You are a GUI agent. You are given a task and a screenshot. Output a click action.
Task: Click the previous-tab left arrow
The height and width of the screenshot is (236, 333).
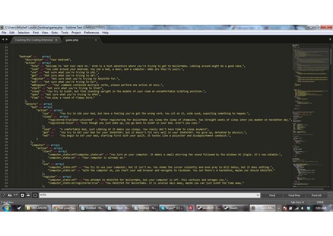click(3, 39)
